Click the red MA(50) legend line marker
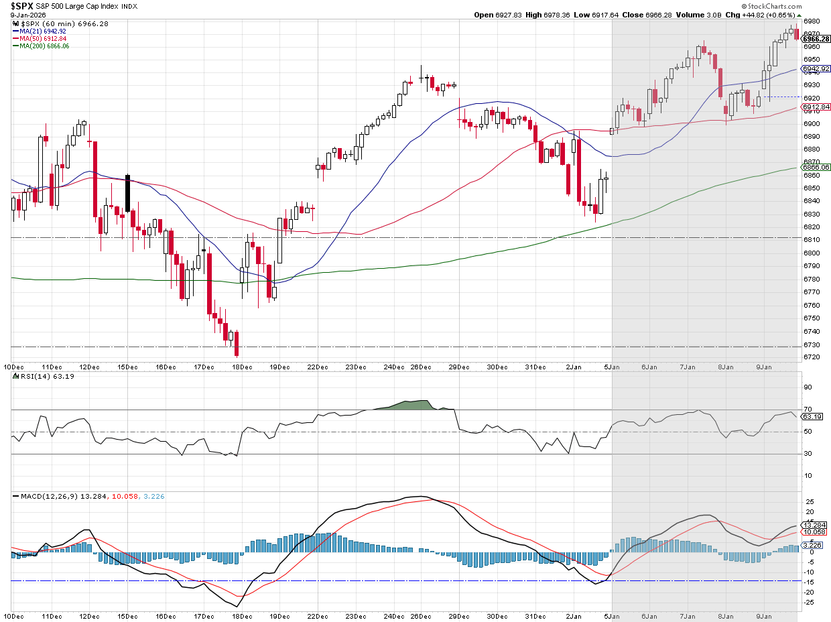Screen dimensions: 831x622 tap(15, 38)
